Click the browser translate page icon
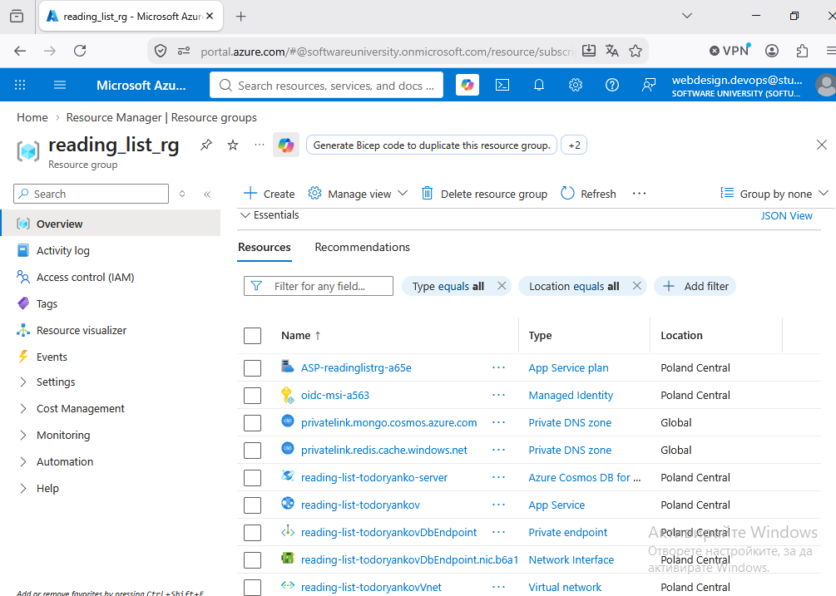The image size is (836, 596). coord(612,52)
